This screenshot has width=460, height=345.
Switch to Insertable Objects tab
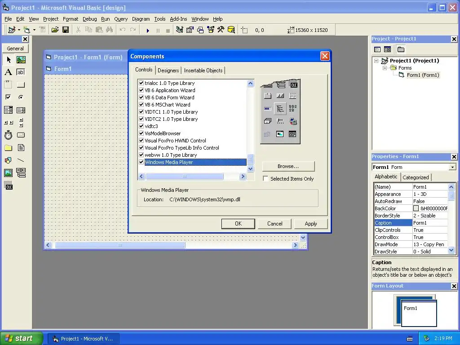click(203, 71)
